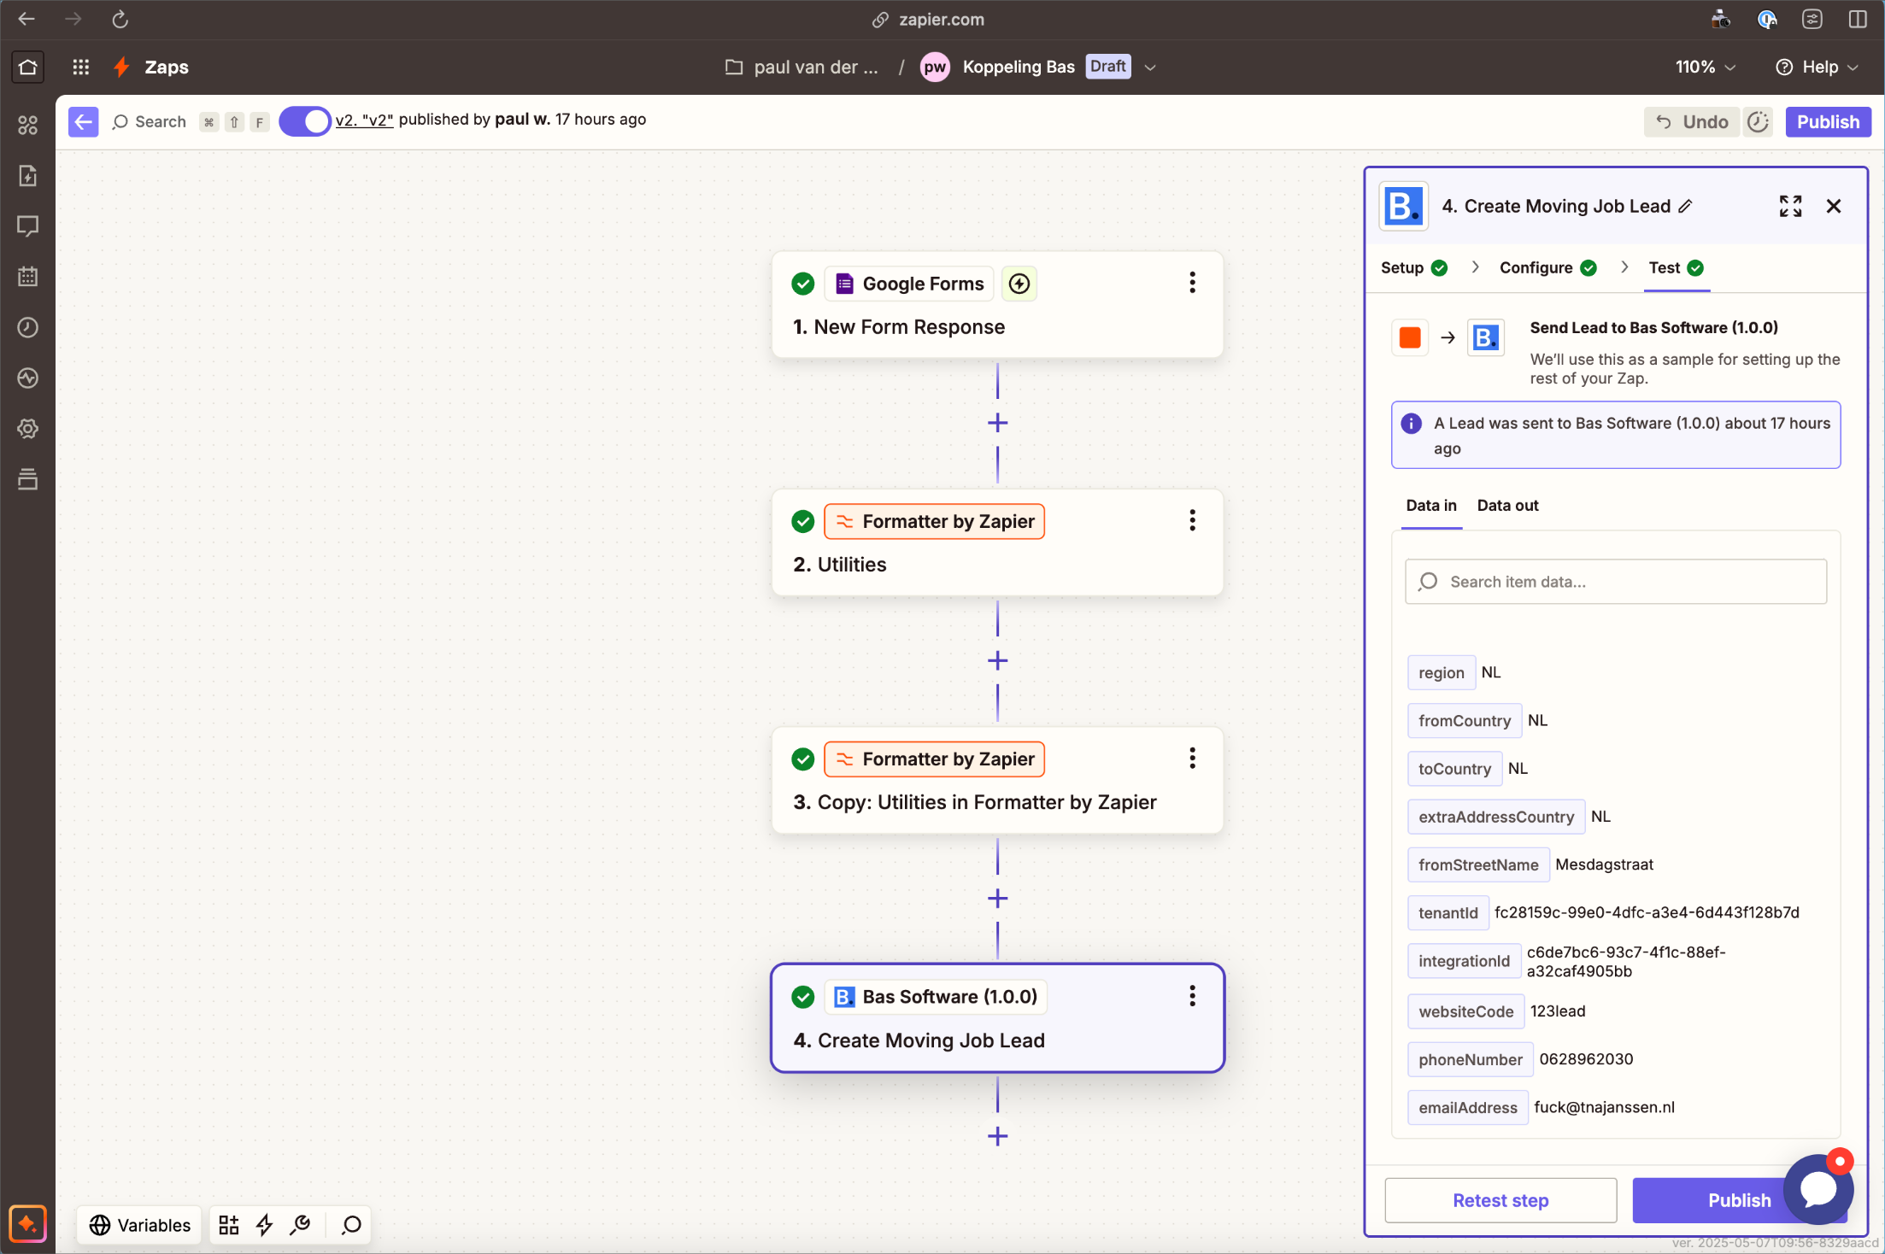Screen dimensions: 1885x1254
Task: Close the step editor panel
Action: 1833,206
